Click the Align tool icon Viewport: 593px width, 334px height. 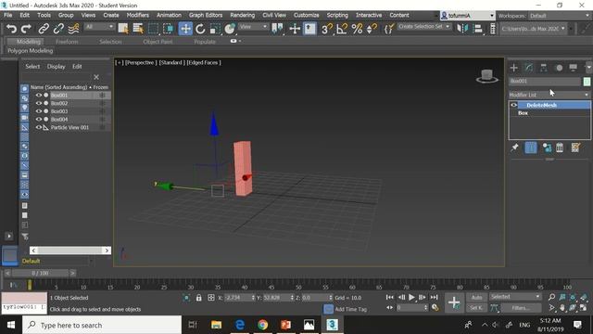(478, 29)
